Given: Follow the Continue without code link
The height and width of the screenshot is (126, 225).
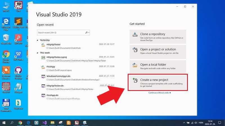Looking at the screenshot, I should 159,93.
